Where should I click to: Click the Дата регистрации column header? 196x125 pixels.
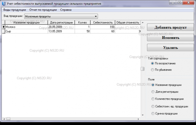coord(61,23)
